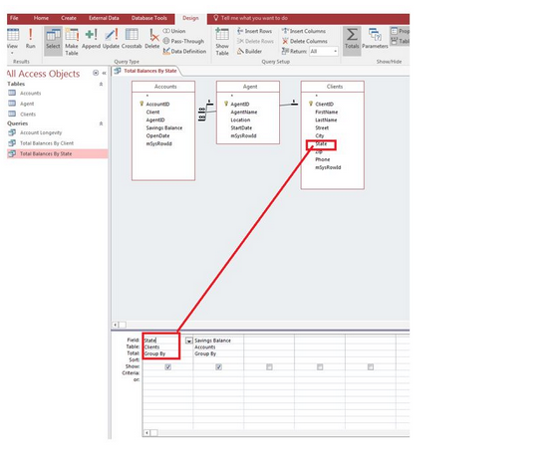
Task: Open the Database Tools ribbon tab
Action: click(x=149, y=18)
